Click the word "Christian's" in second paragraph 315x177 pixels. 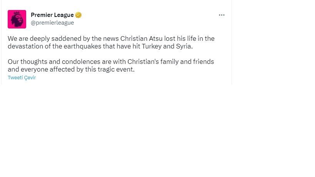point(140,62)
